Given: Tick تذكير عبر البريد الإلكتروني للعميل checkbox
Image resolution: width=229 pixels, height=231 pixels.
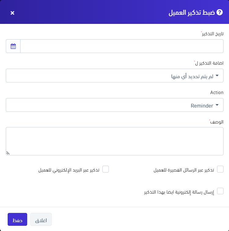Looking at the screenshot, I should coord(105,169).
